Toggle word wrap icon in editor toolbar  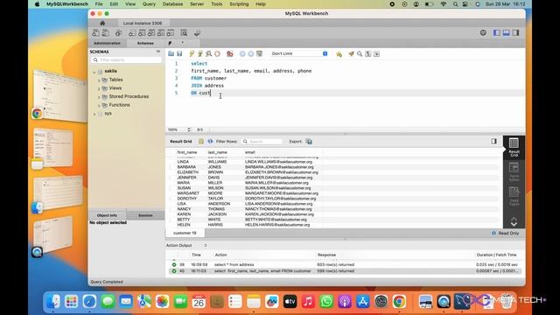tap(376, 53)
